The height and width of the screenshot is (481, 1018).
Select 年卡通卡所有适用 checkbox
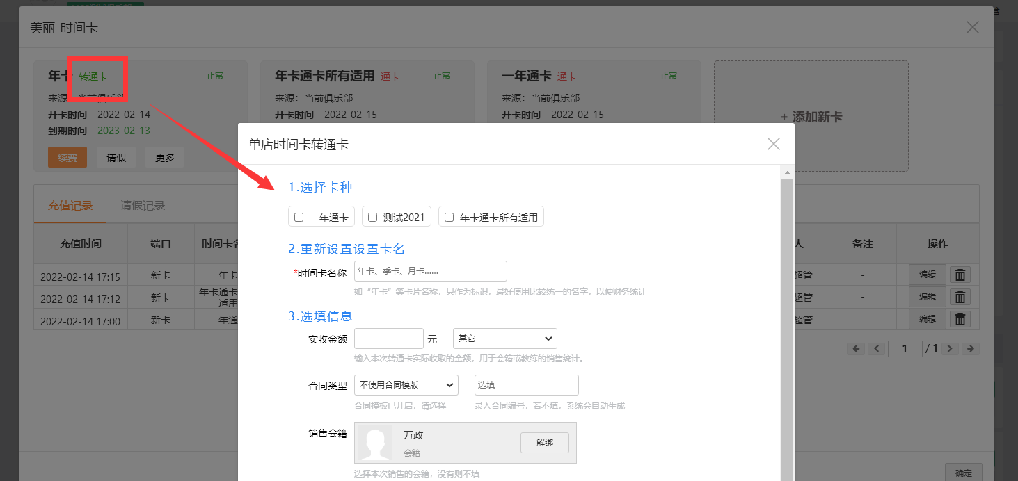450,217
